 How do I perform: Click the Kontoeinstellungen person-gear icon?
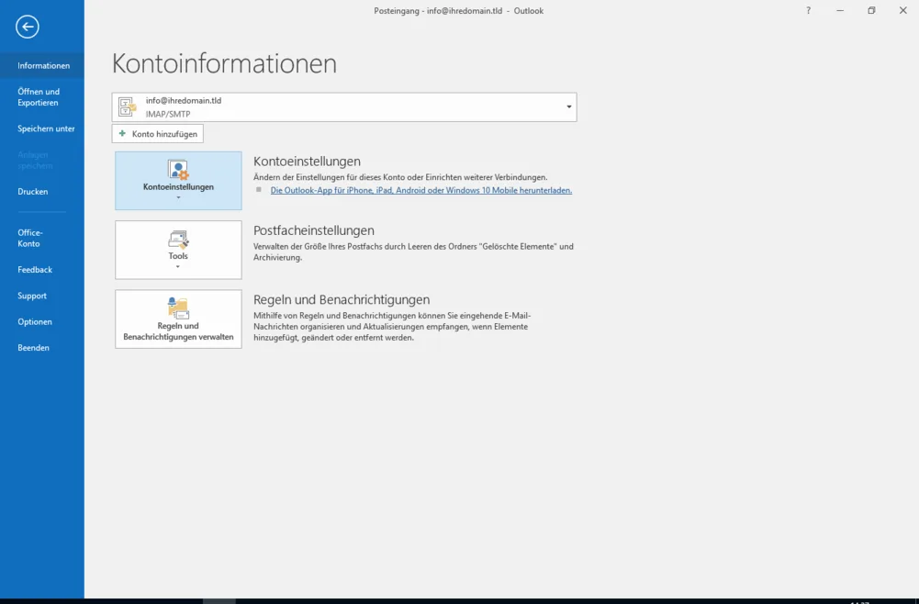[178, 170]
